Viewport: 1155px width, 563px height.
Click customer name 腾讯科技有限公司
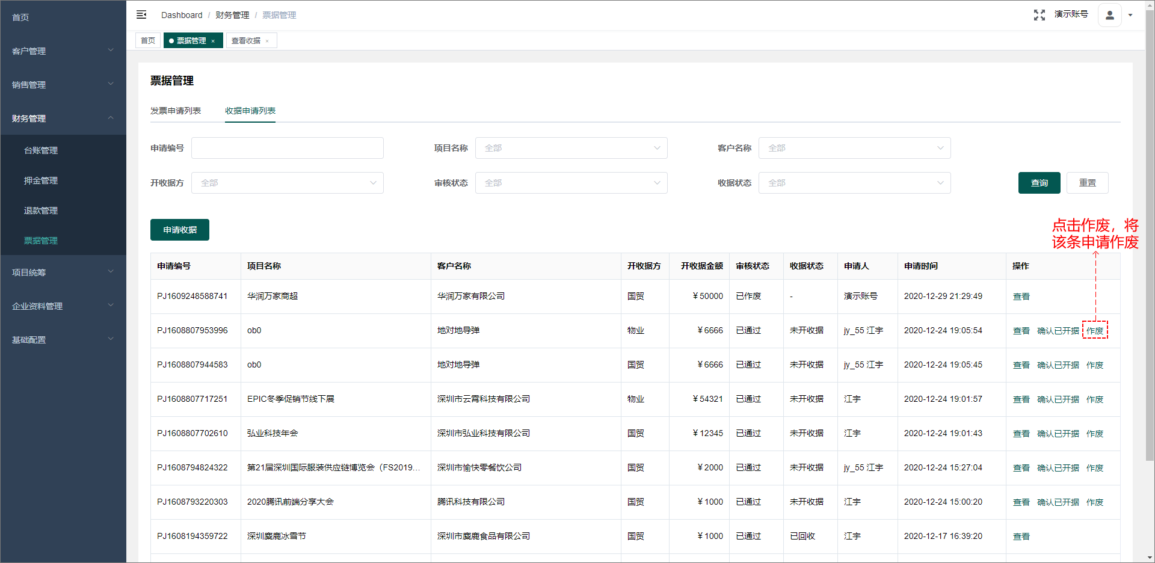point(471,502)
